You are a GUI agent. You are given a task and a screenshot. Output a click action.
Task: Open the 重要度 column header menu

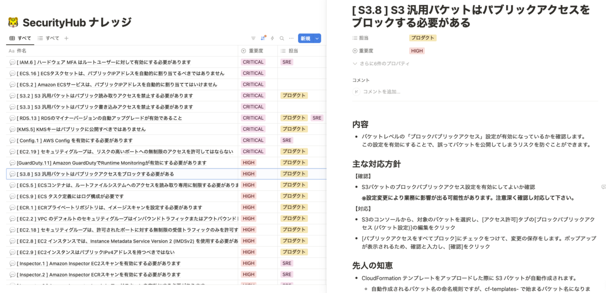click(x=258, y=51)
